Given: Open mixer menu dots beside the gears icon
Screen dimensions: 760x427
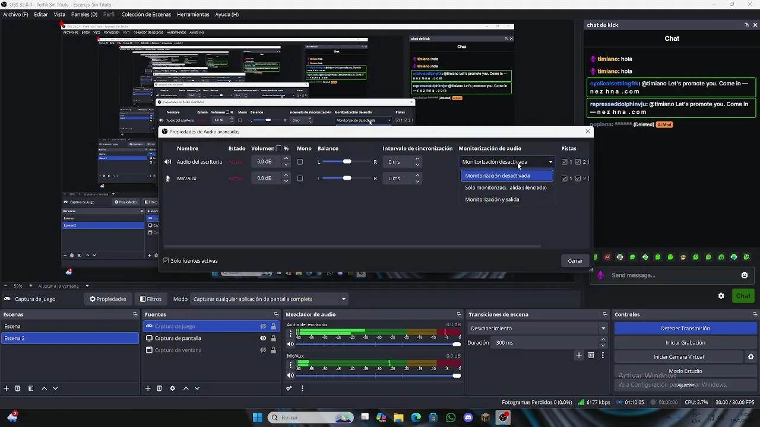Looking at the screenshot, I should pos(302,388).
